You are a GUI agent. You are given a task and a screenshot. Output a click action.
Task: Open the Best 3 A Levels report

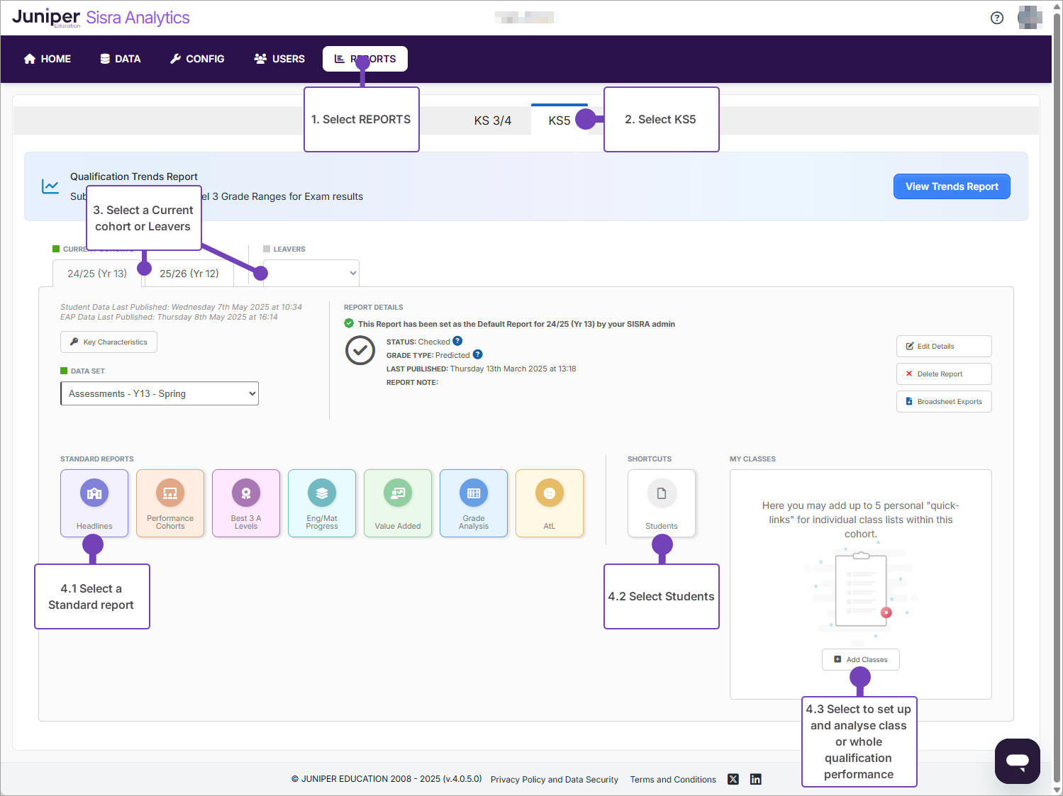(246, 503)
